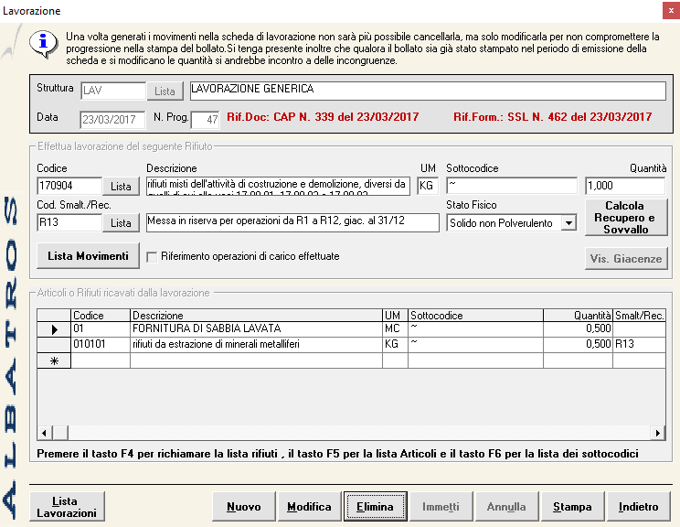Click the UM column header in the grid

pos(395,316)
